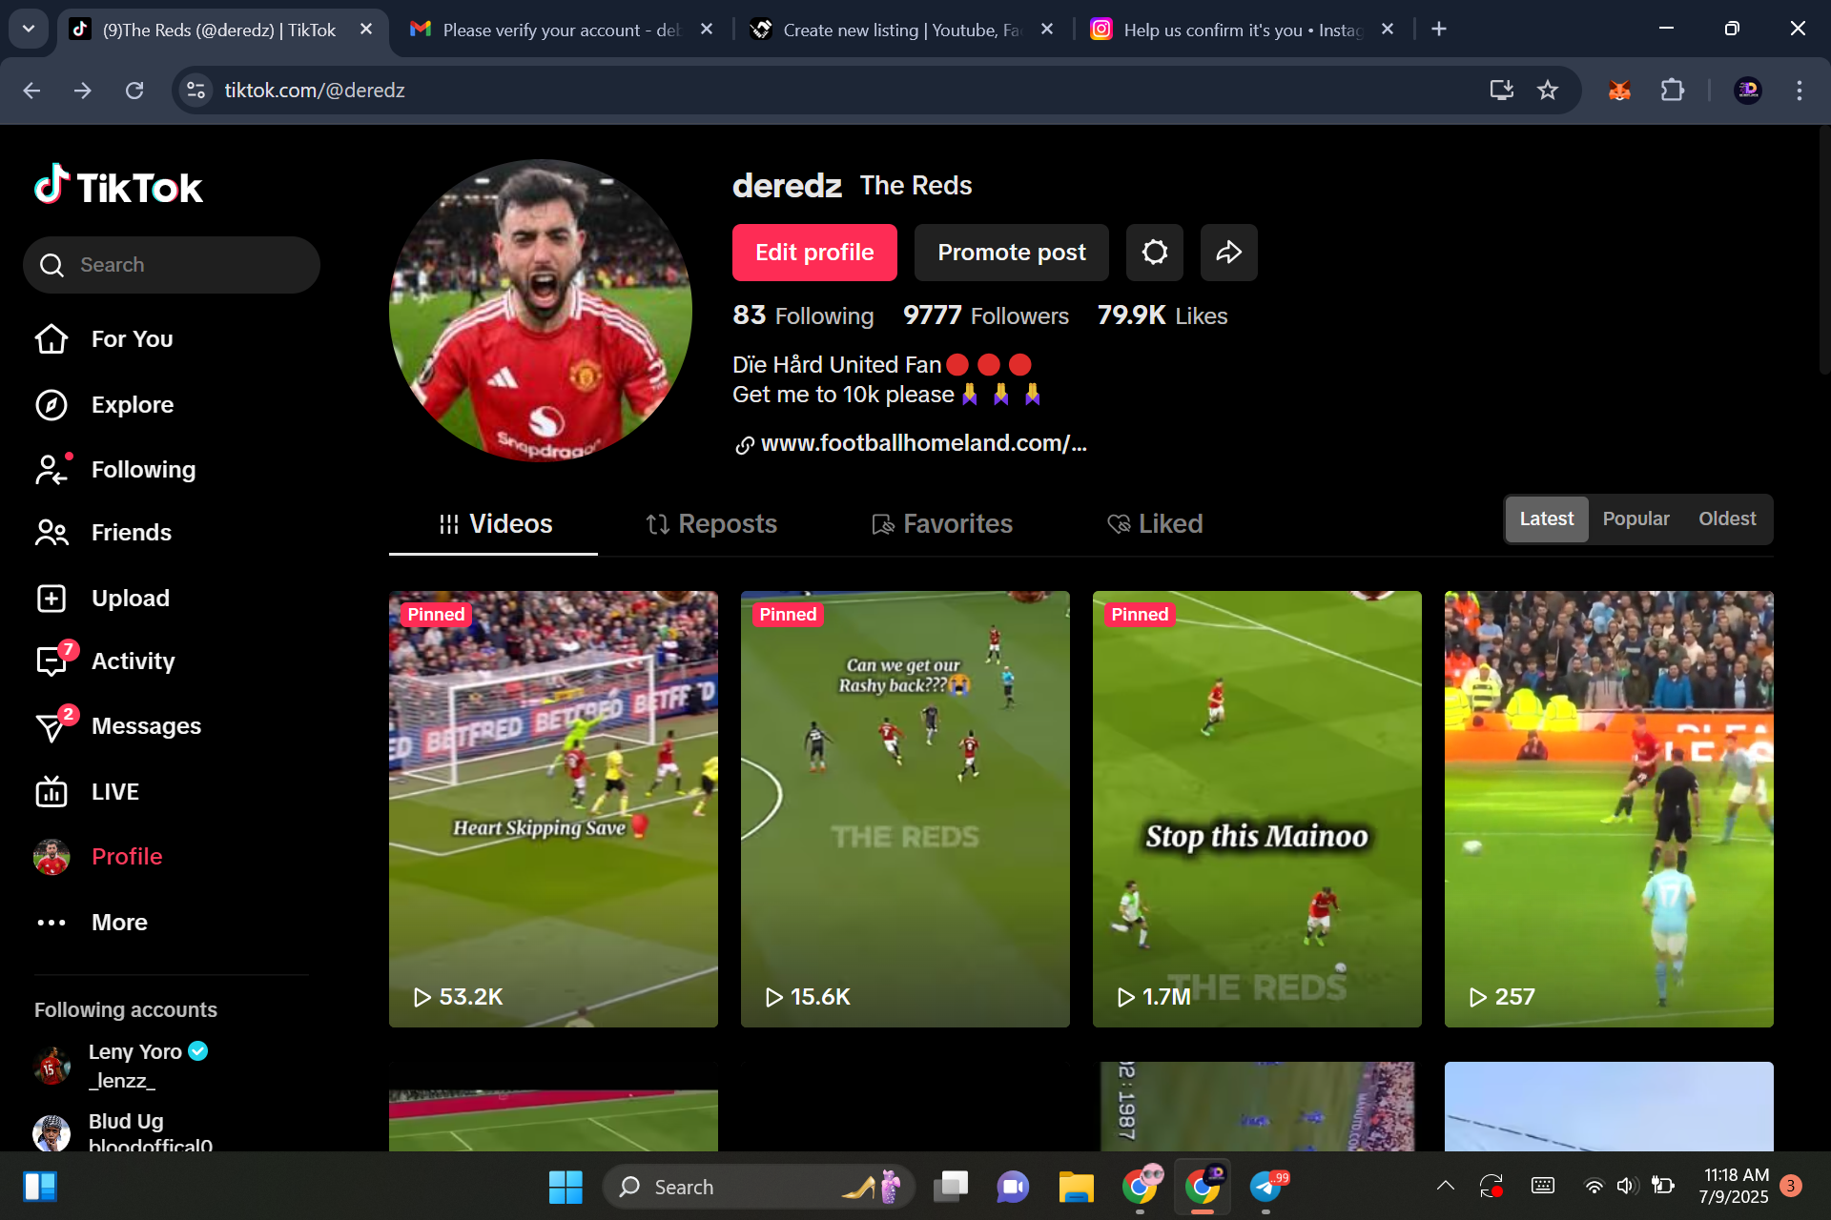Screen dimensions: 1831x1220
Task: Open the Explore page
Action: pos(104,405)
